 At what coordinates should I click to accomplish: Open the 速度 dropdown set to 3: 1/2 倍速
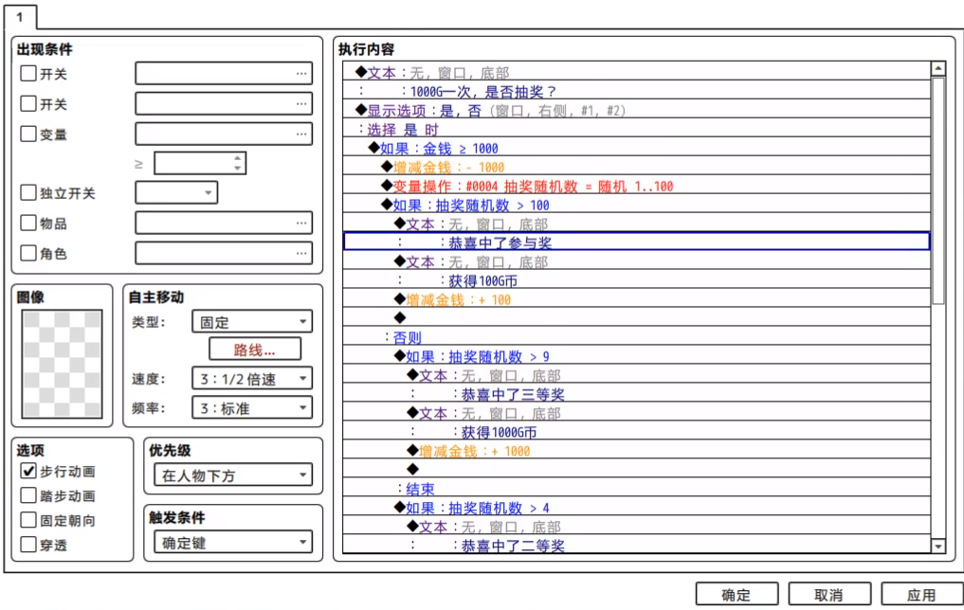(x=252, y=379)
